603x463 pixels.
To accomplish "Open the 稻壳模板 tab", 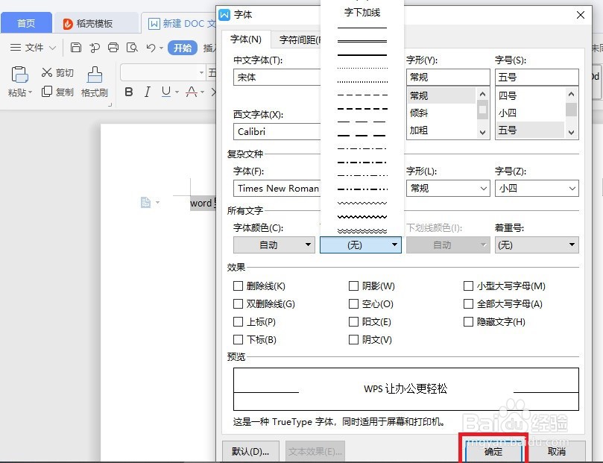I will (x=96, y=23).
